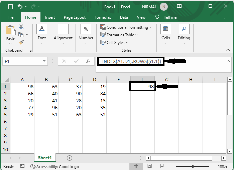The height and width of the screenshot is (171, 234).
Task: Select column D header
Action: [95, 80]
